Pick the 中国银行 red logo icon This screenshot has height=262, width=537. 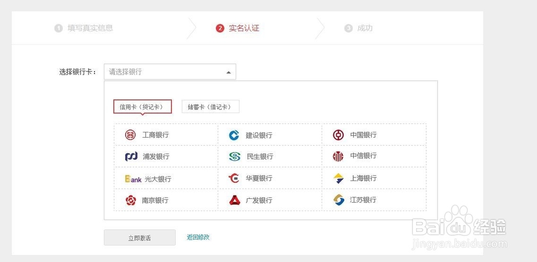click(338, 135)
